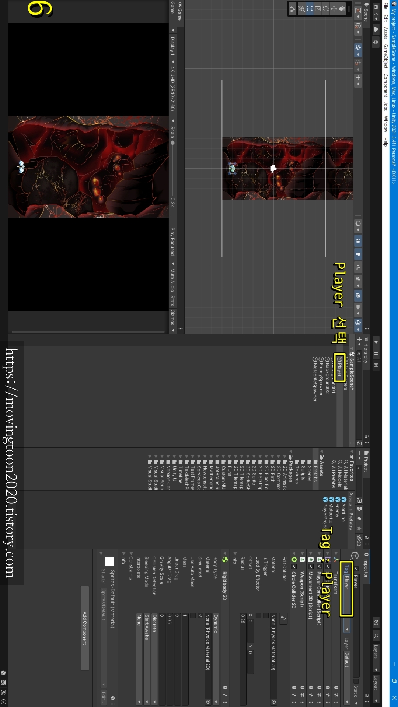Image resolution: width=398 pixels, height=707 pixels.
Task: Open the File menu
Action: tap(385, 6)
